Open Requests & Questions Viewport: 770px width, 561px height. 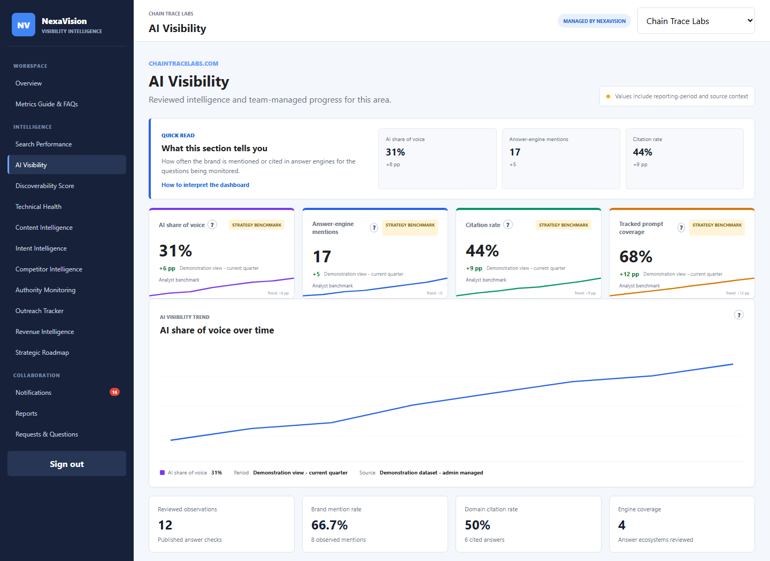[x=67, y=434]
